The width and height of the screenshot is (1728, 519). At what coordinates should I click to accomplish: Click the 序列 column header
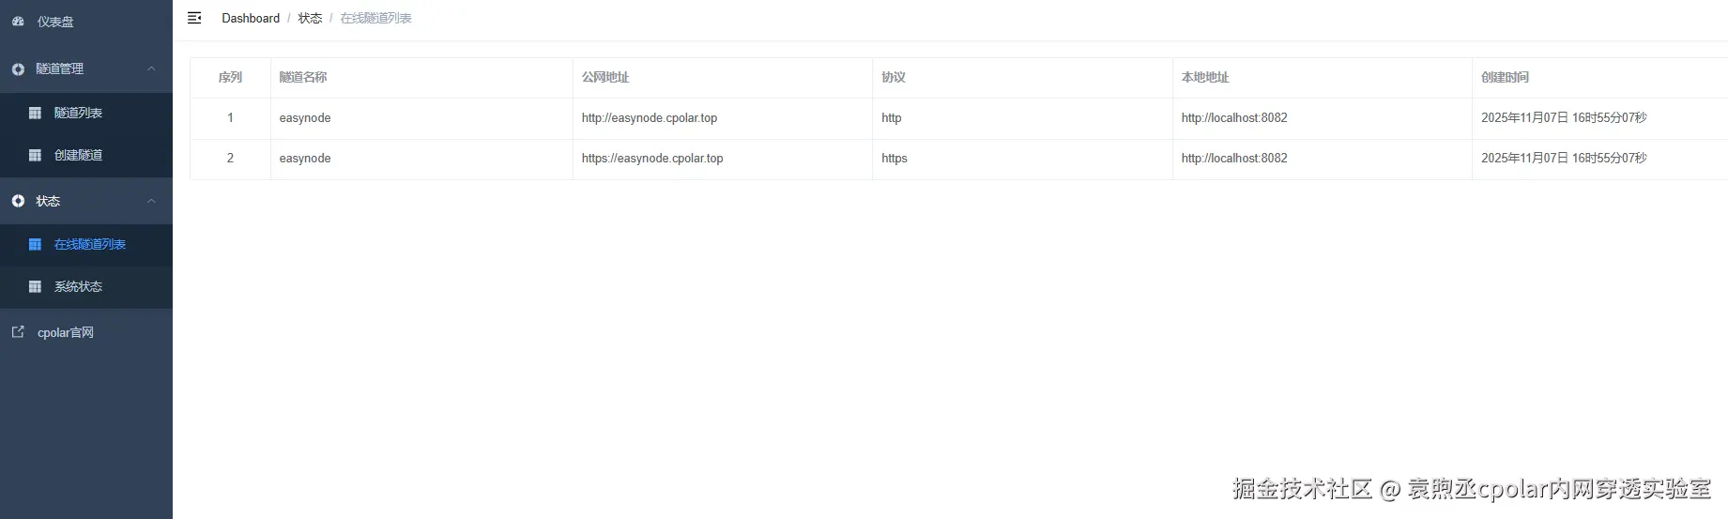pos(230,77)
